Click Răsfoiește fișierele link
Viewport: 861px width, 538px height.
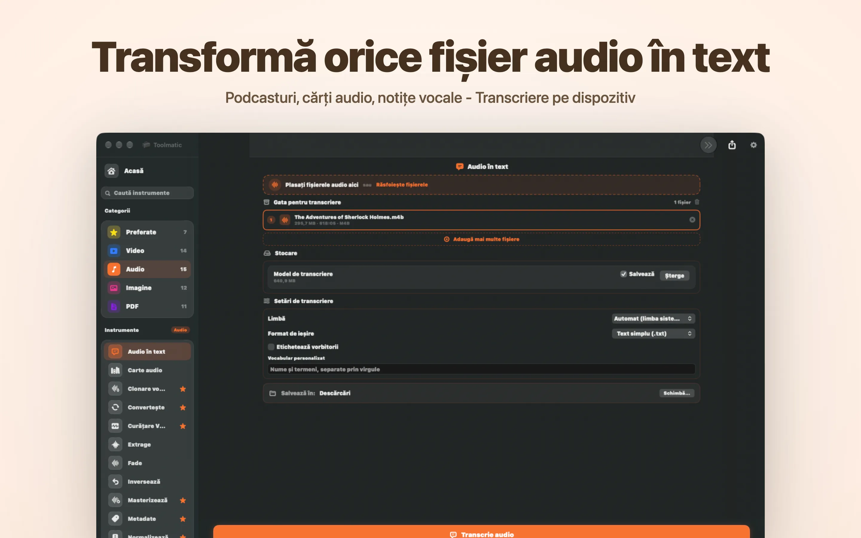click(x=402, y=185)
